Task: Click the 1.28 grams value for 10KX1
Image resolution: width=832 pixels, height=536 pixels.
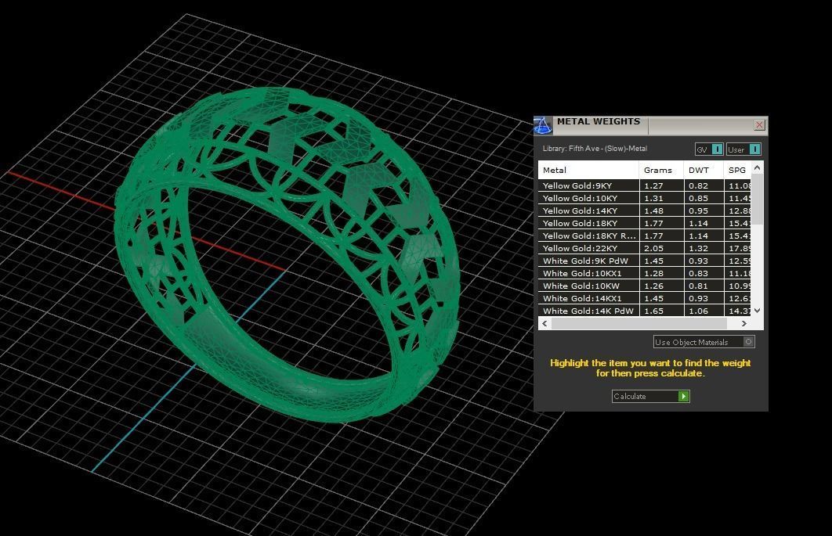Action: point(653,274)
